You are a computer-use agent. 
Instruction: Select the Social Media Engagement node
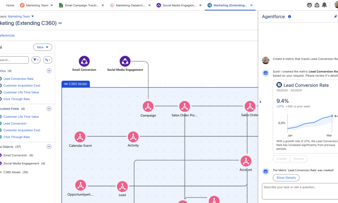(125, 61)
